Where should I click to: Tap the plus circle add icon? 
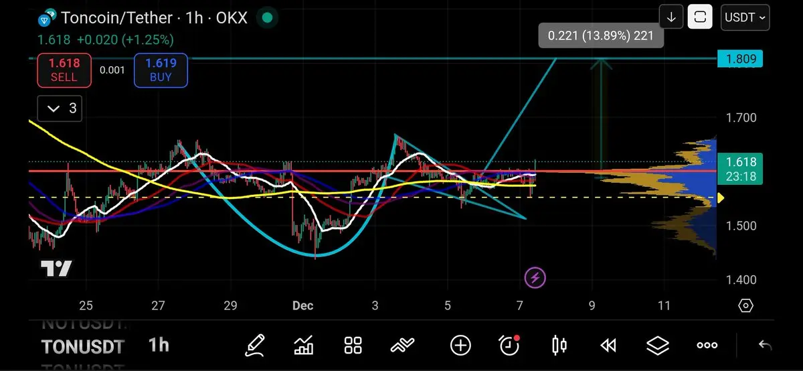(460, 346)
